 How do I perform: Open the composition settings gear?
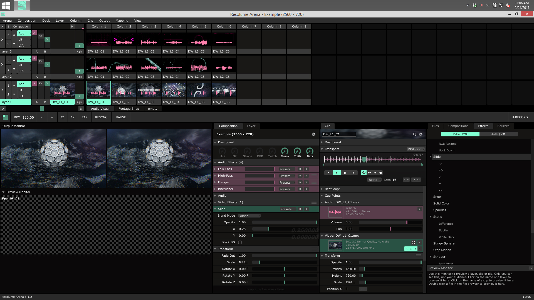tap(314, 134)
